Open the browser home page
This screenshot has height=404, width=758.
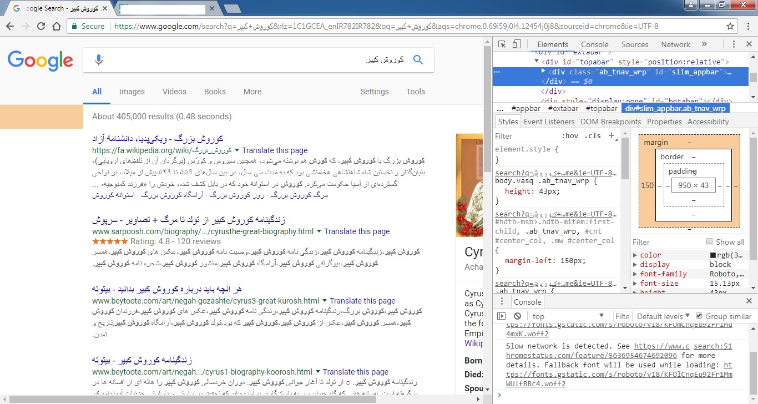coord(56,26)
